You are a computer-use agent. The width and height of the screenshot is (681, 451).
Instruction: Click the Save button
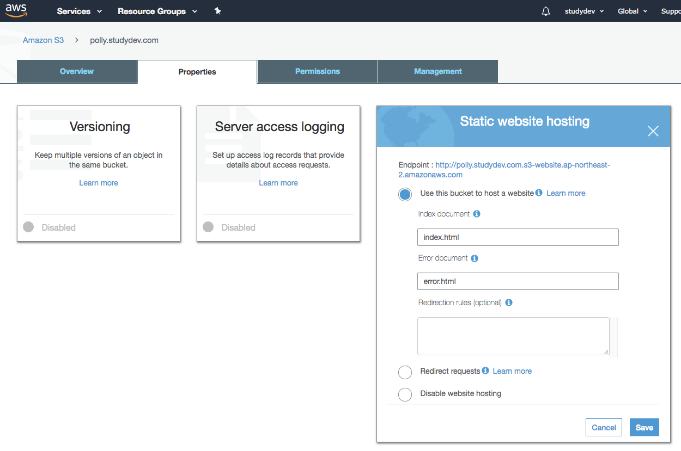pyautogui.click(x=644, y=428)
